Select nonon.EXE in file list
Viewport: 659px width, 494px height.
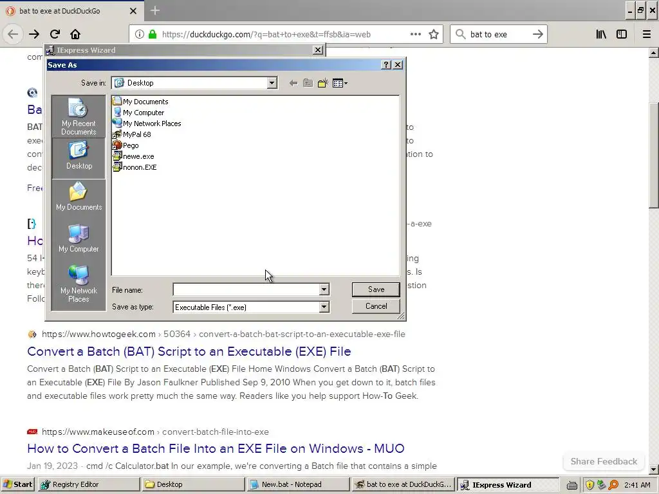click(135, 167)
